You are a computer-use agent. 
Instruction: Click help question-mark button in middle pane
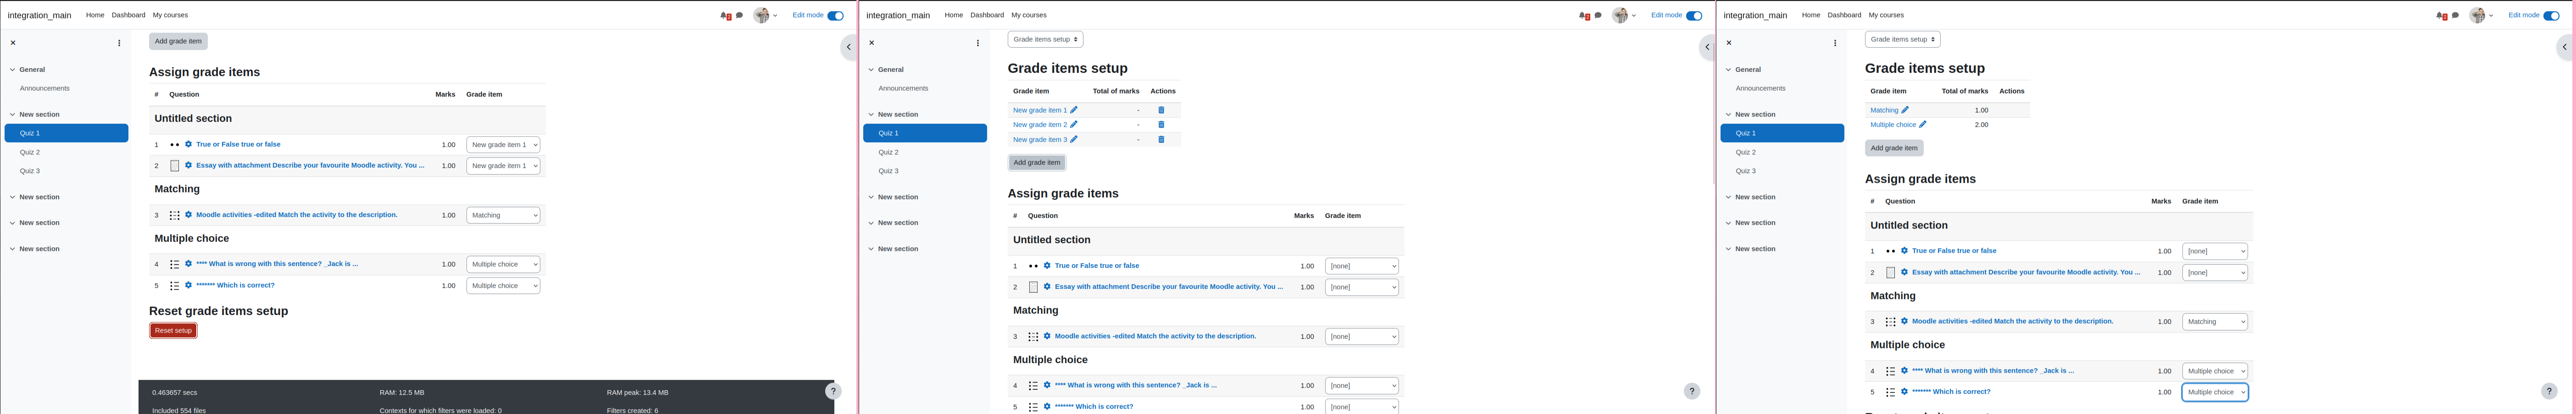coord(1692,391)
